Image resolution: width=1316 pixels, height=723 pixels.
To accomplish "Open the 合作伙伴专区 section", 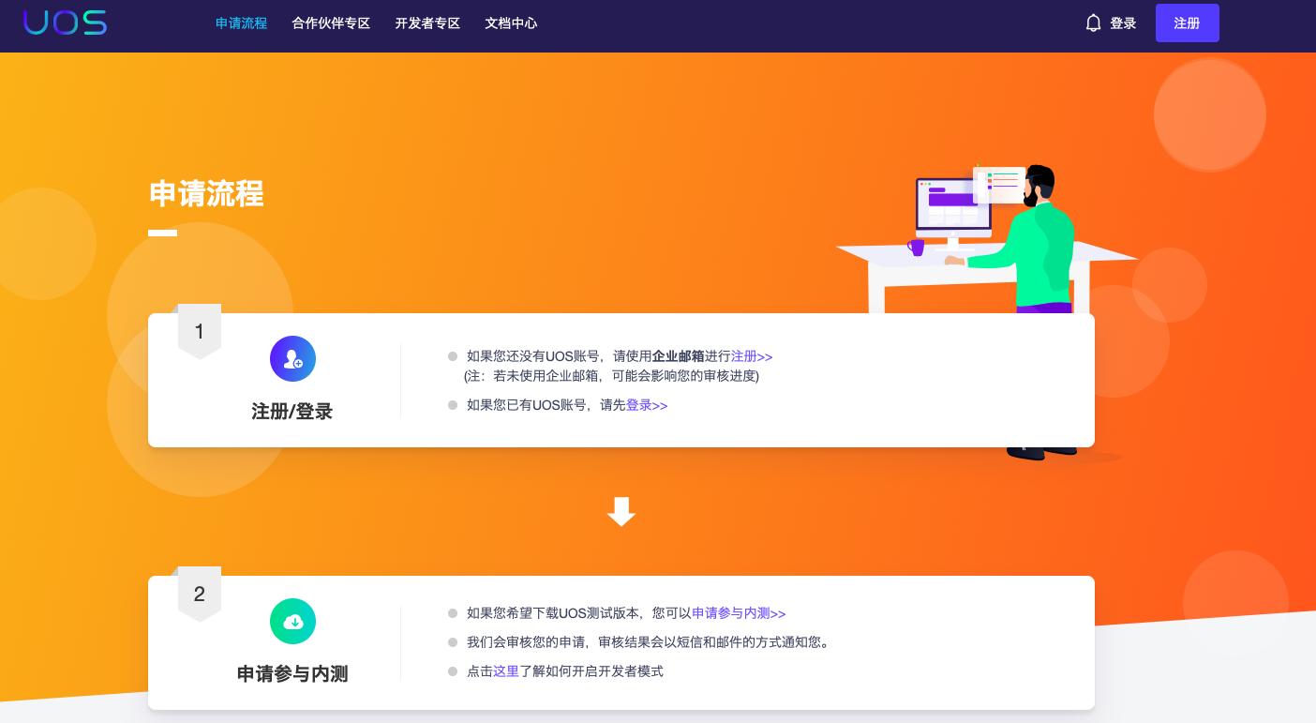I will 331,23.
